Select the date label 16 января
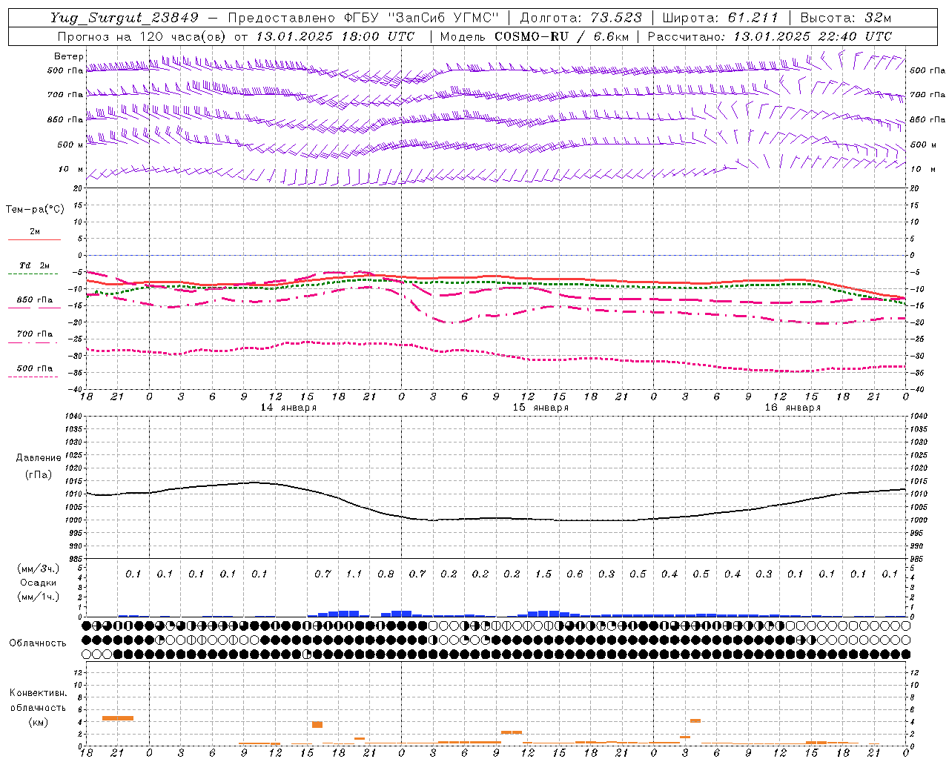949x759 pixels. (x=793, y=408)
